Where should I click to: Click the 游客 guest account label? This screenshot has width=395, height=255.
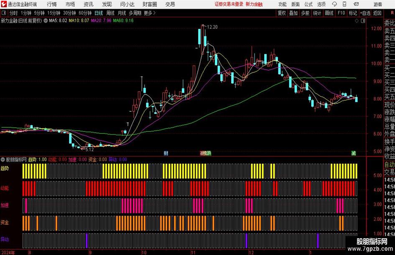pos(378,4)
